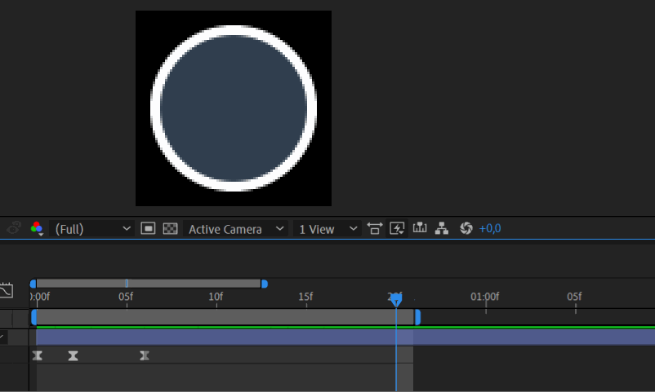Open the Active Camera 3D view dropdown

[236, 229]
